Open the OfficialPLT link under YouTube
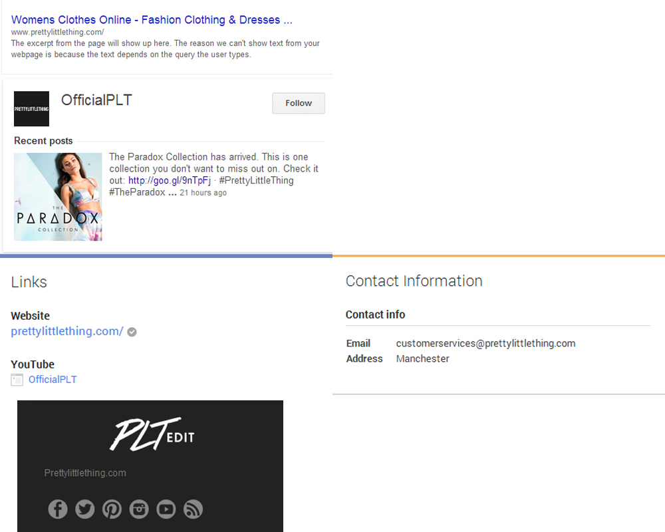The height and width of the screenshot is (532, 665). pos(53,380)
